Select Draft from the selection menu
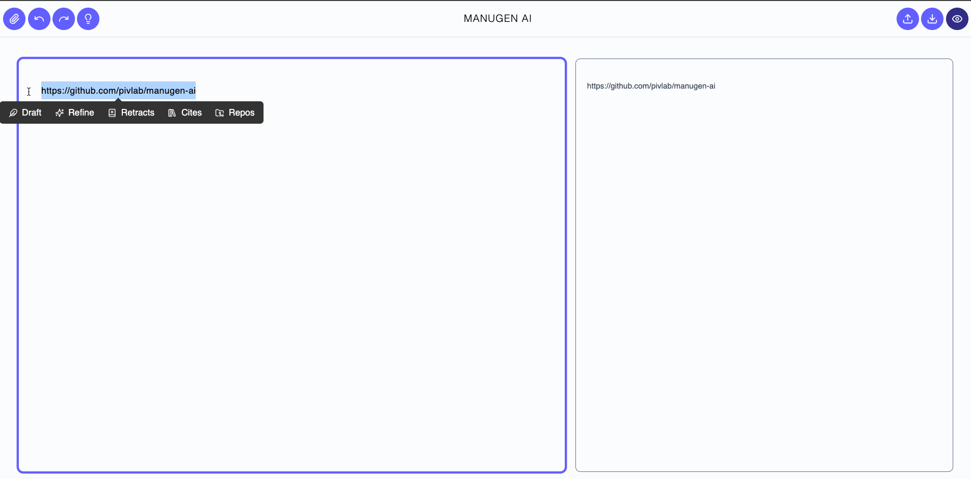 [x=31, y=112]
